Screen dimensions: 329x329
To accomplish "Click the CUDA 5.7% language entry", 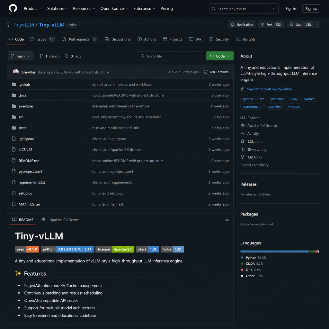I will 252,264.
